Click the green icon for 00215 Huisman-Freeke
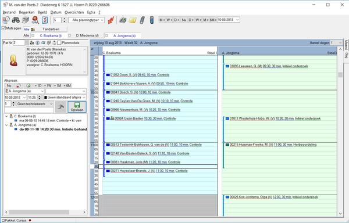Image resolution: width=349 pixels, height=223 pixels. pyautogui.click(x=227, y=145)
